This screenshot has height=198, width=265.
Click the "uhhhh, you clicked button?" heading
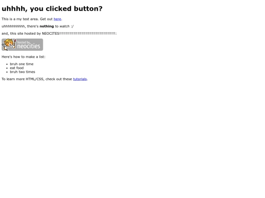(52, 9)
